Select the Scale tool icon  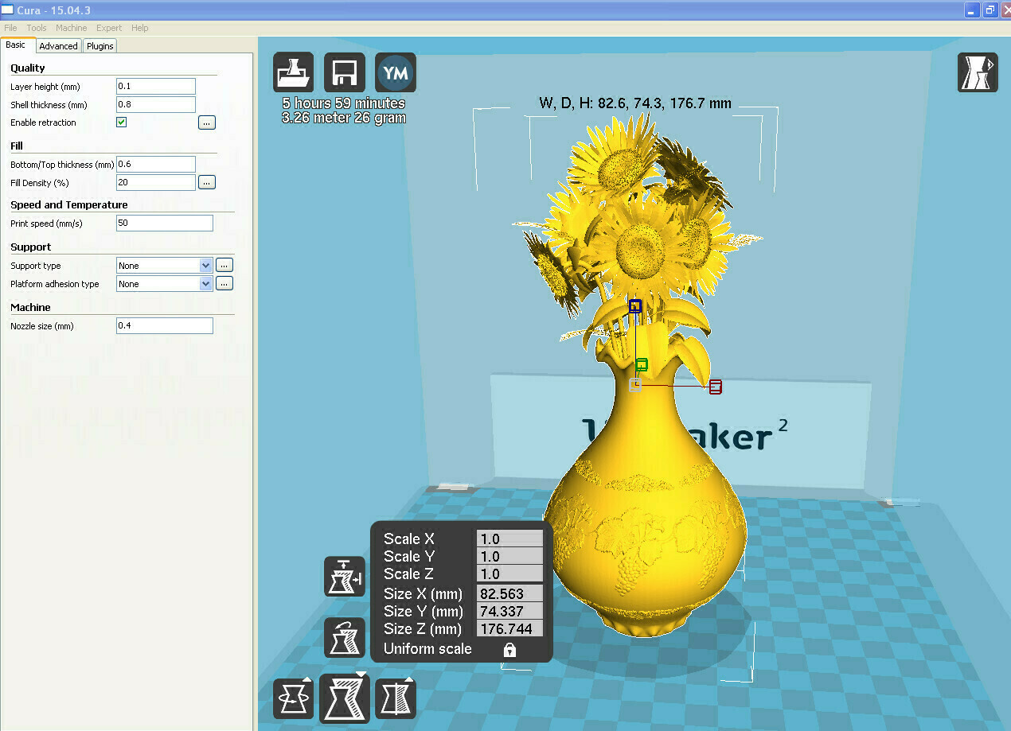pos(345,698)
